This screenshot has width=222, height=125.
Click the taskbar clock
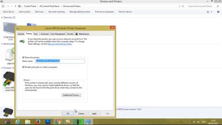pyautogui.click(x=213, y=122)
